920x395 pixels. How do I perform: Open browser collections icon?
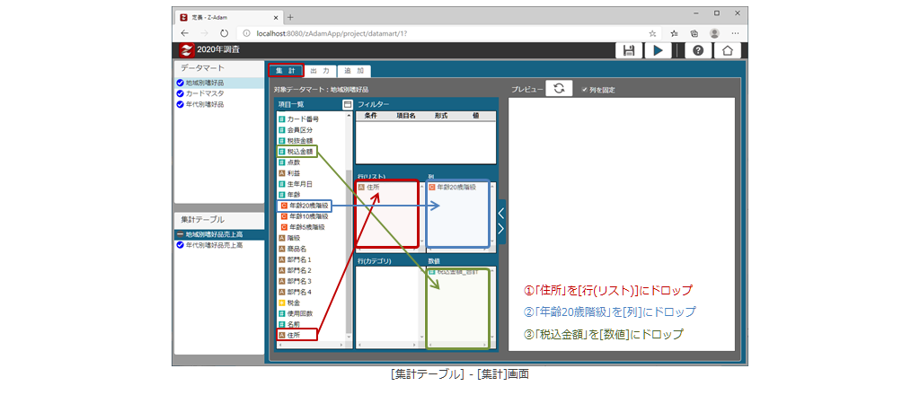pos(694,33)
